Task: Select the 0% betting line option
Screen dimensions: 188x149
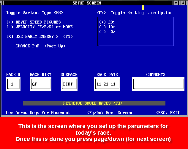Action: 107,32
